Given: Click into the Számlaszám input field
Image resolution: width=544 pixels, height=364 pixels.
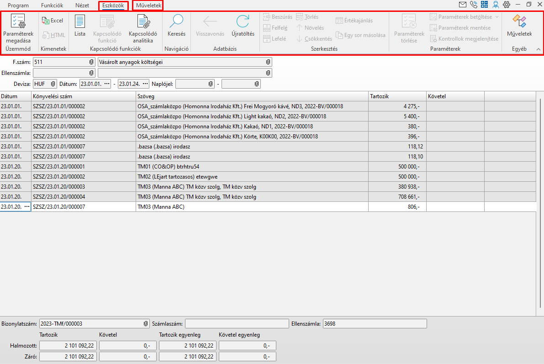Looking at the screenshot, I should point(236,324).
